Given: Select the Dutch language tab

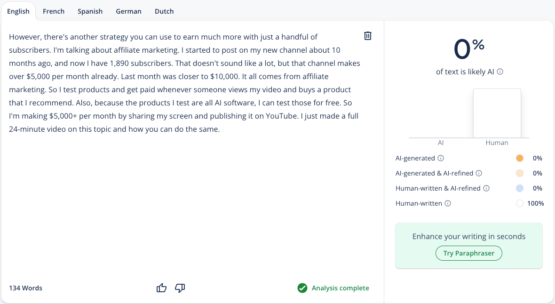Looking at the screenshot, I should coord(164,11).
